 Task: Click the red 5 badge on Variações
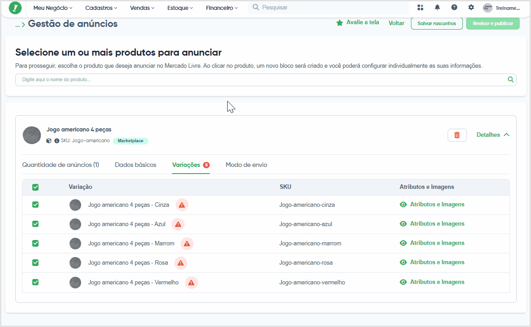[206, 165]
